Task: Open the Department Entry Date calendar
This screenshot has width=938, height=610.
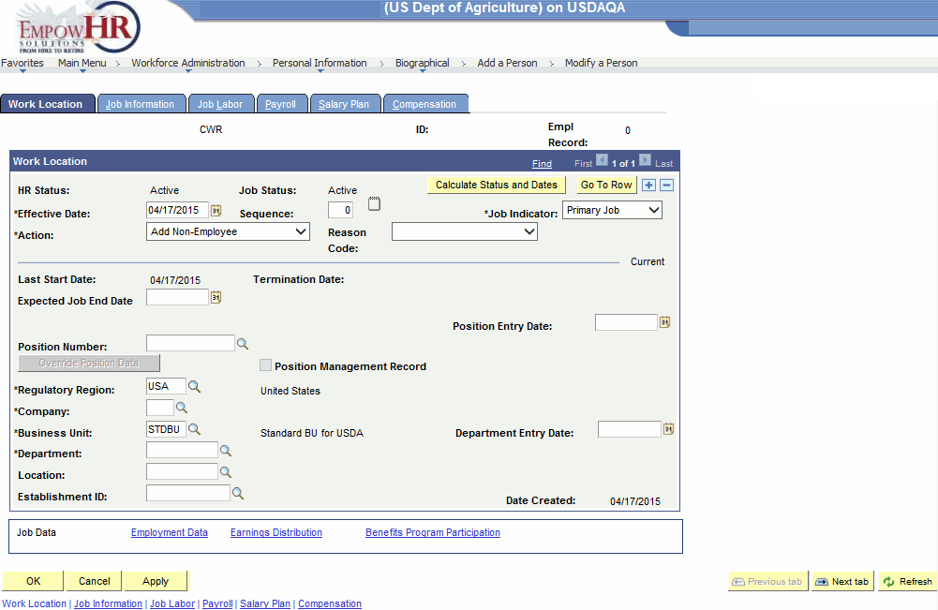Action: (x=668, y=429)
